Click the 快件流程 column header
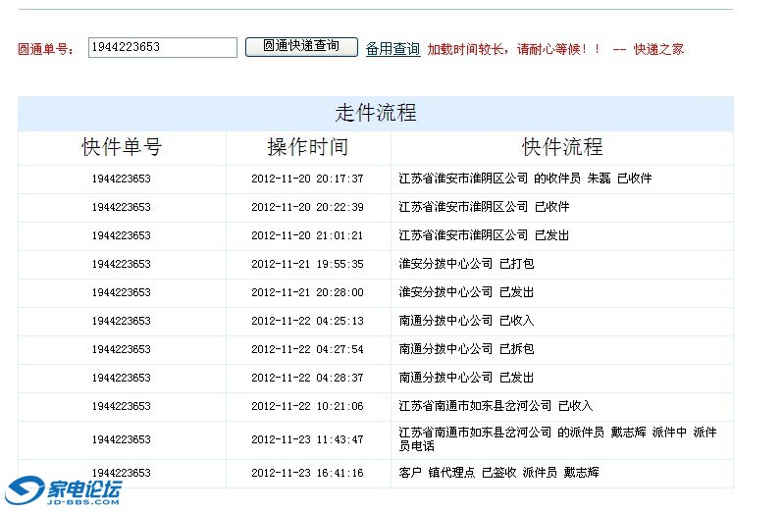 pos(561,147)
